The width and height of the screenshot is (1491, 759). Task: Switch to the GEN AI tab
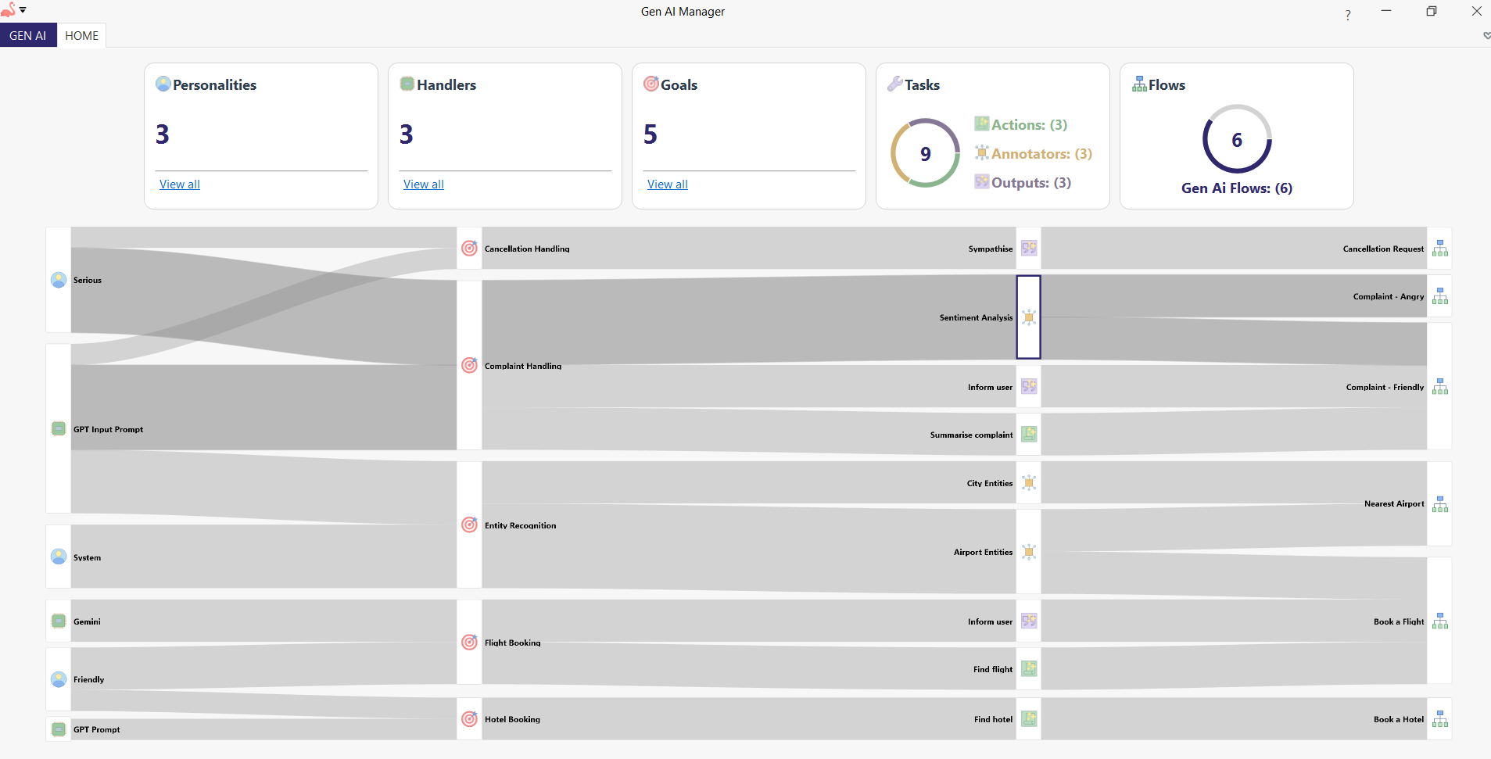coord(28,35)
